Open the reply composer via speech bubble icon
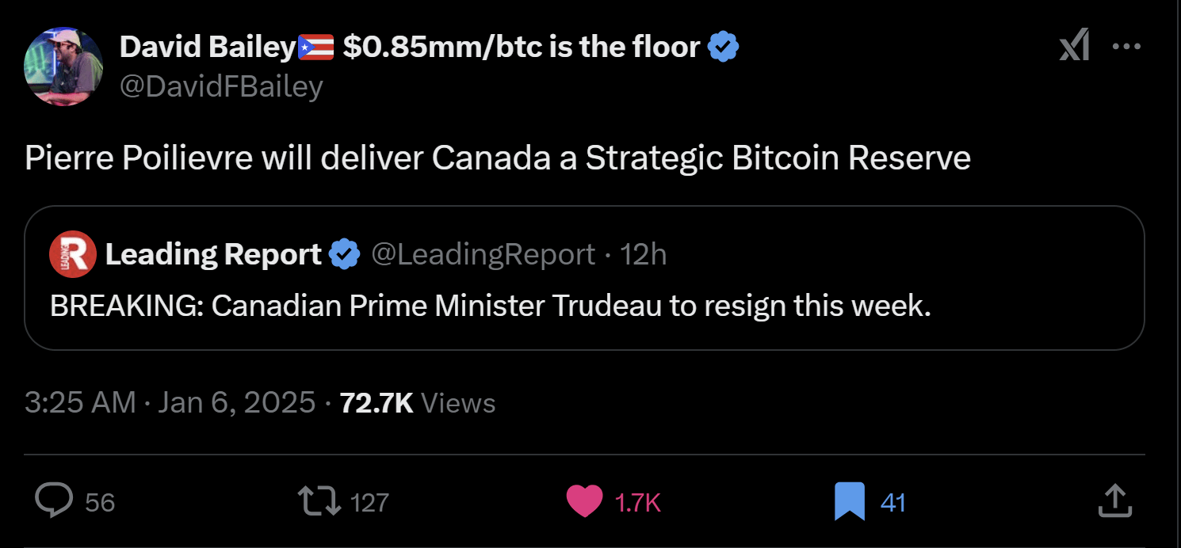 coord(52,500)
